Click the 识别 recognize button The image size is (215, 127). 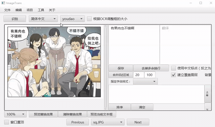pos(15,19)
